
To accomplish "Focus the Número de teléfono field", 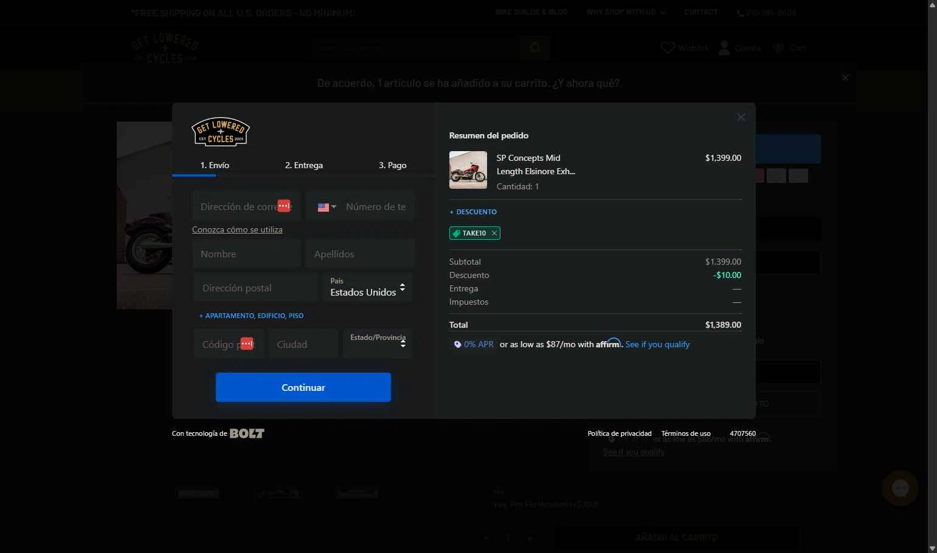I will tap(376, 206).
